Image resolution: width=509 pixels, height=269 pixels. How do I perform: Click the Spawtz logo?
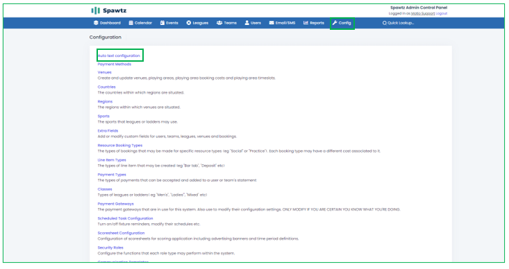click(x=109, y=10)
